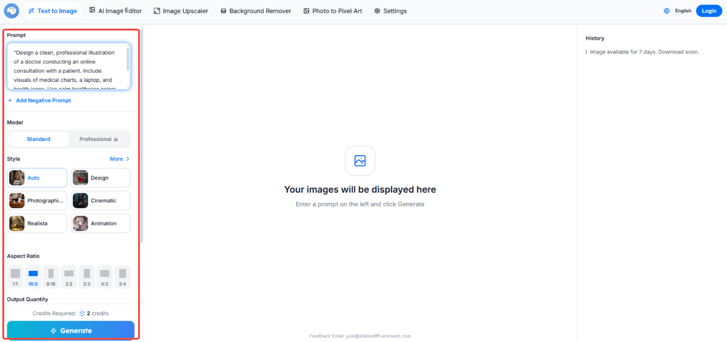727x342 pixels.
Task: Click the lock icon beside Professional
Action: point(116,139)
